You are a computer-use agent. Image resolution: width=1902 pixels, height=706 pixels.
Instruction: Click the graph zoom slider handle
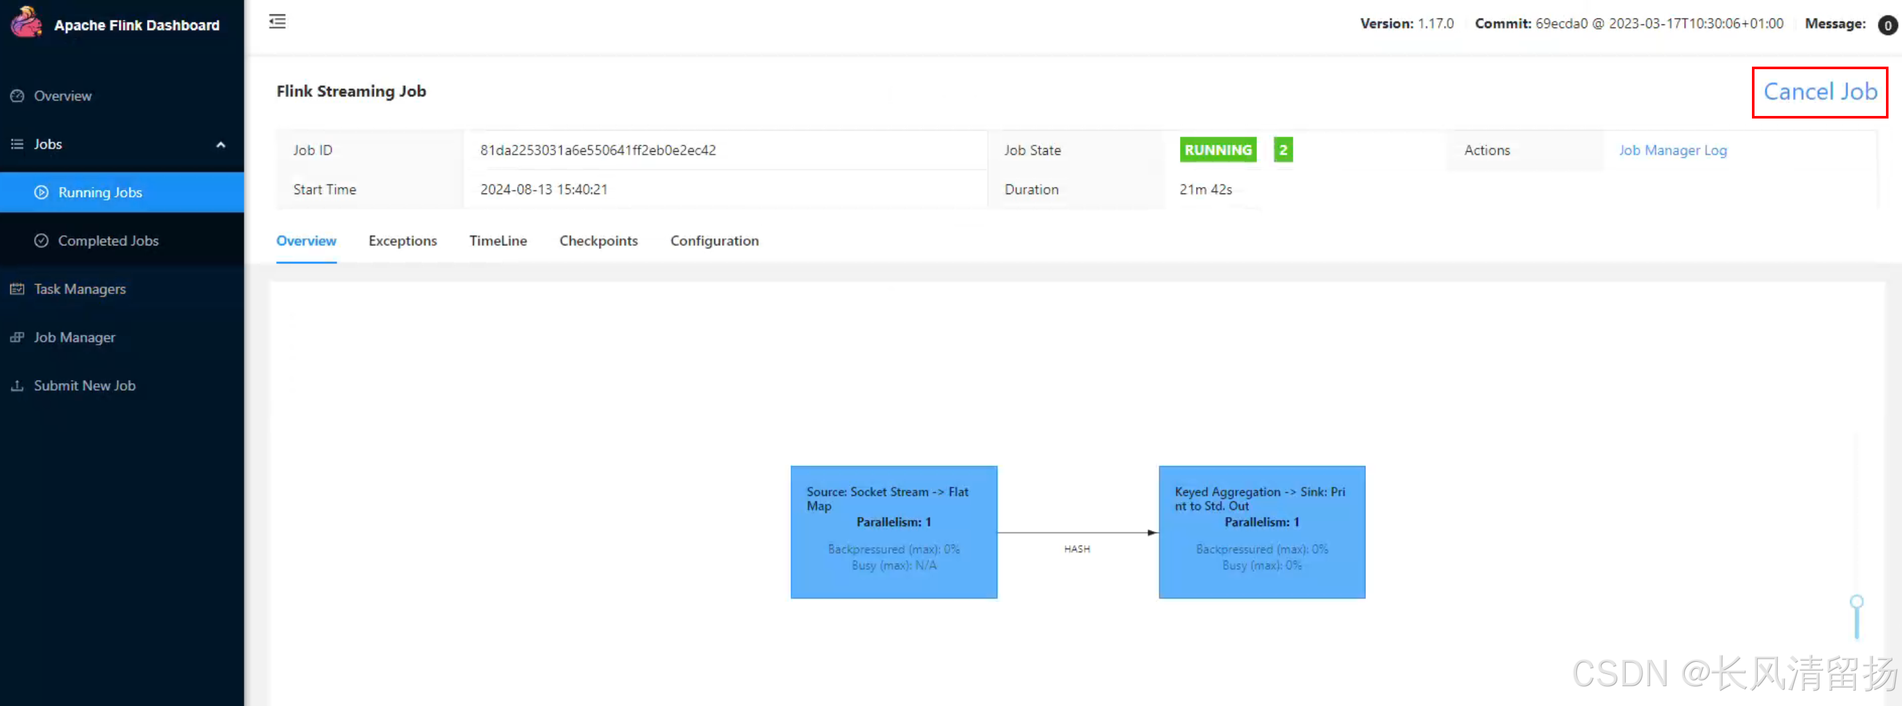click(1857, 602)
